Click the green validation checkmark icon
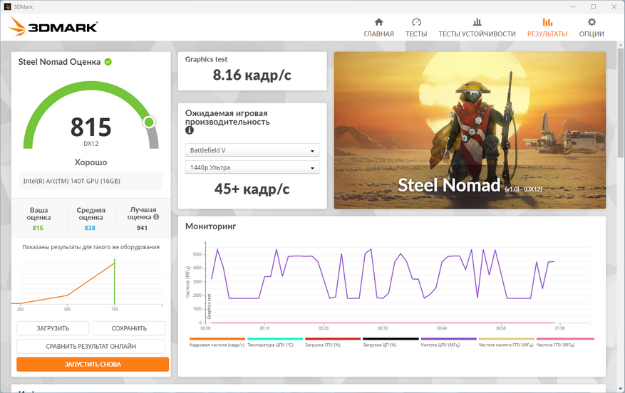The width and height of the screenshot is (625, 393). pos(108,62)
